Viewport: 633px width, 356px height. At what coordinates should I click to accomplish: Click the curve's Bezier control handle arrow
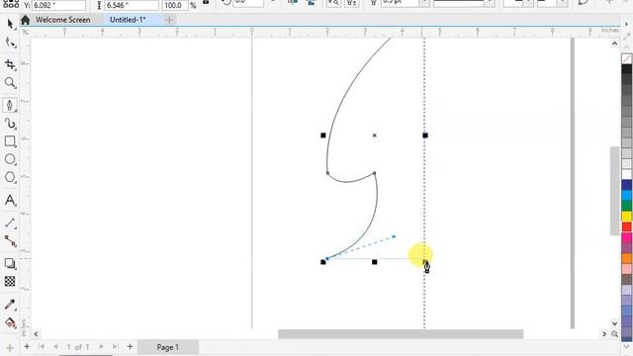pyautogui.click(x=394, y=236)
